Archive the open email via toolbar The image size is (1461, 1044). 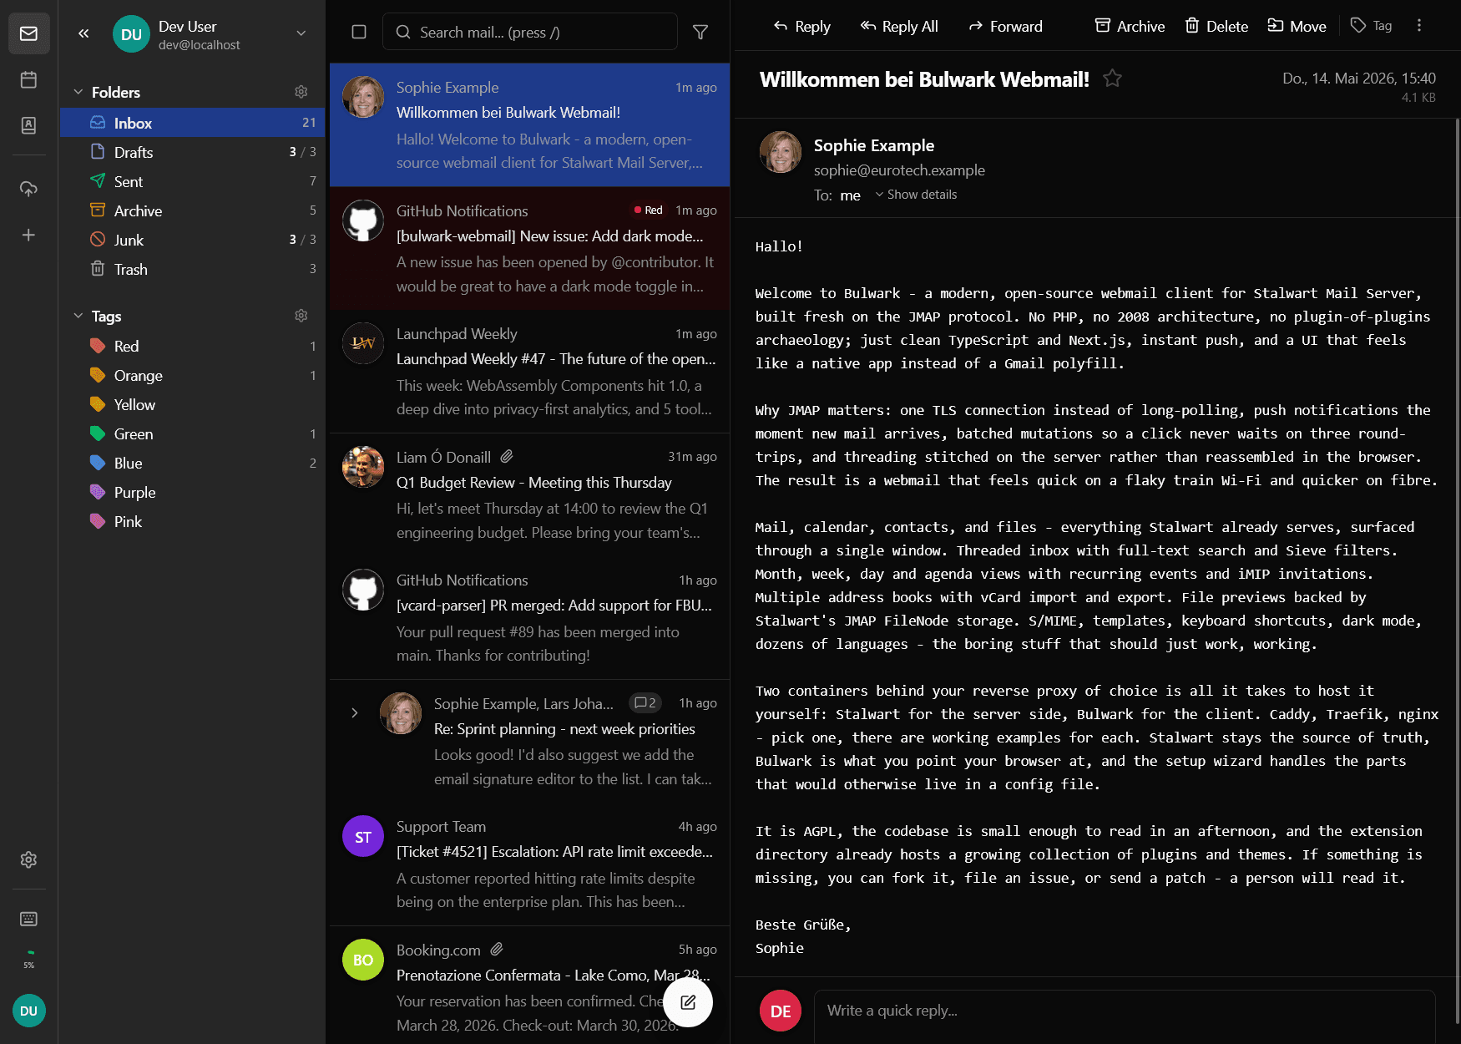click(x=1130, y=26)
